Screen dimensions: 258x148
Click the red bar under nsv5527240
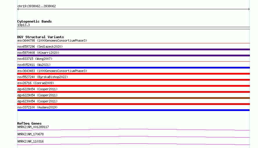(x=133, y=80)
